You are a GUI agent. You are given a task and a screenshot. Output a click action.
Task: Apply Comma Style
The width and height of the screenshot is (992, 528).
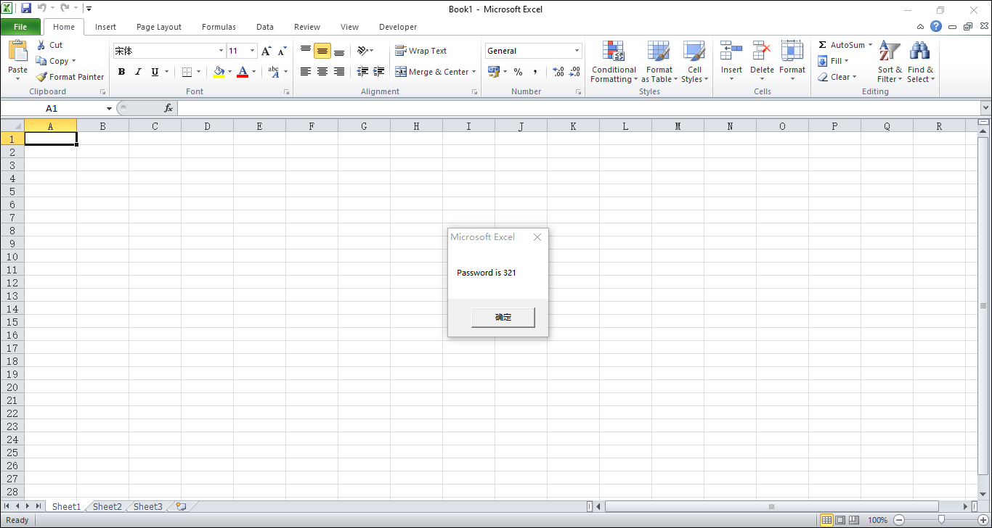[535, 72]
